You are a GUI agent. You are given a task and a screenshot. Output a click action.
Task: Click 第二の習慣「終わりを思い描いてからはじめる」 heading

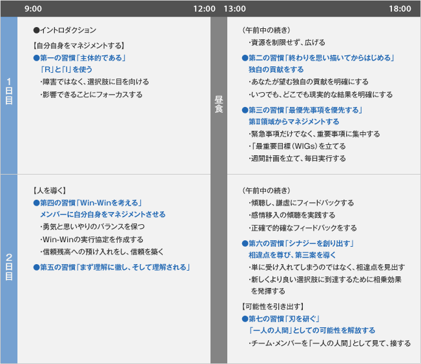coord(318,58)
